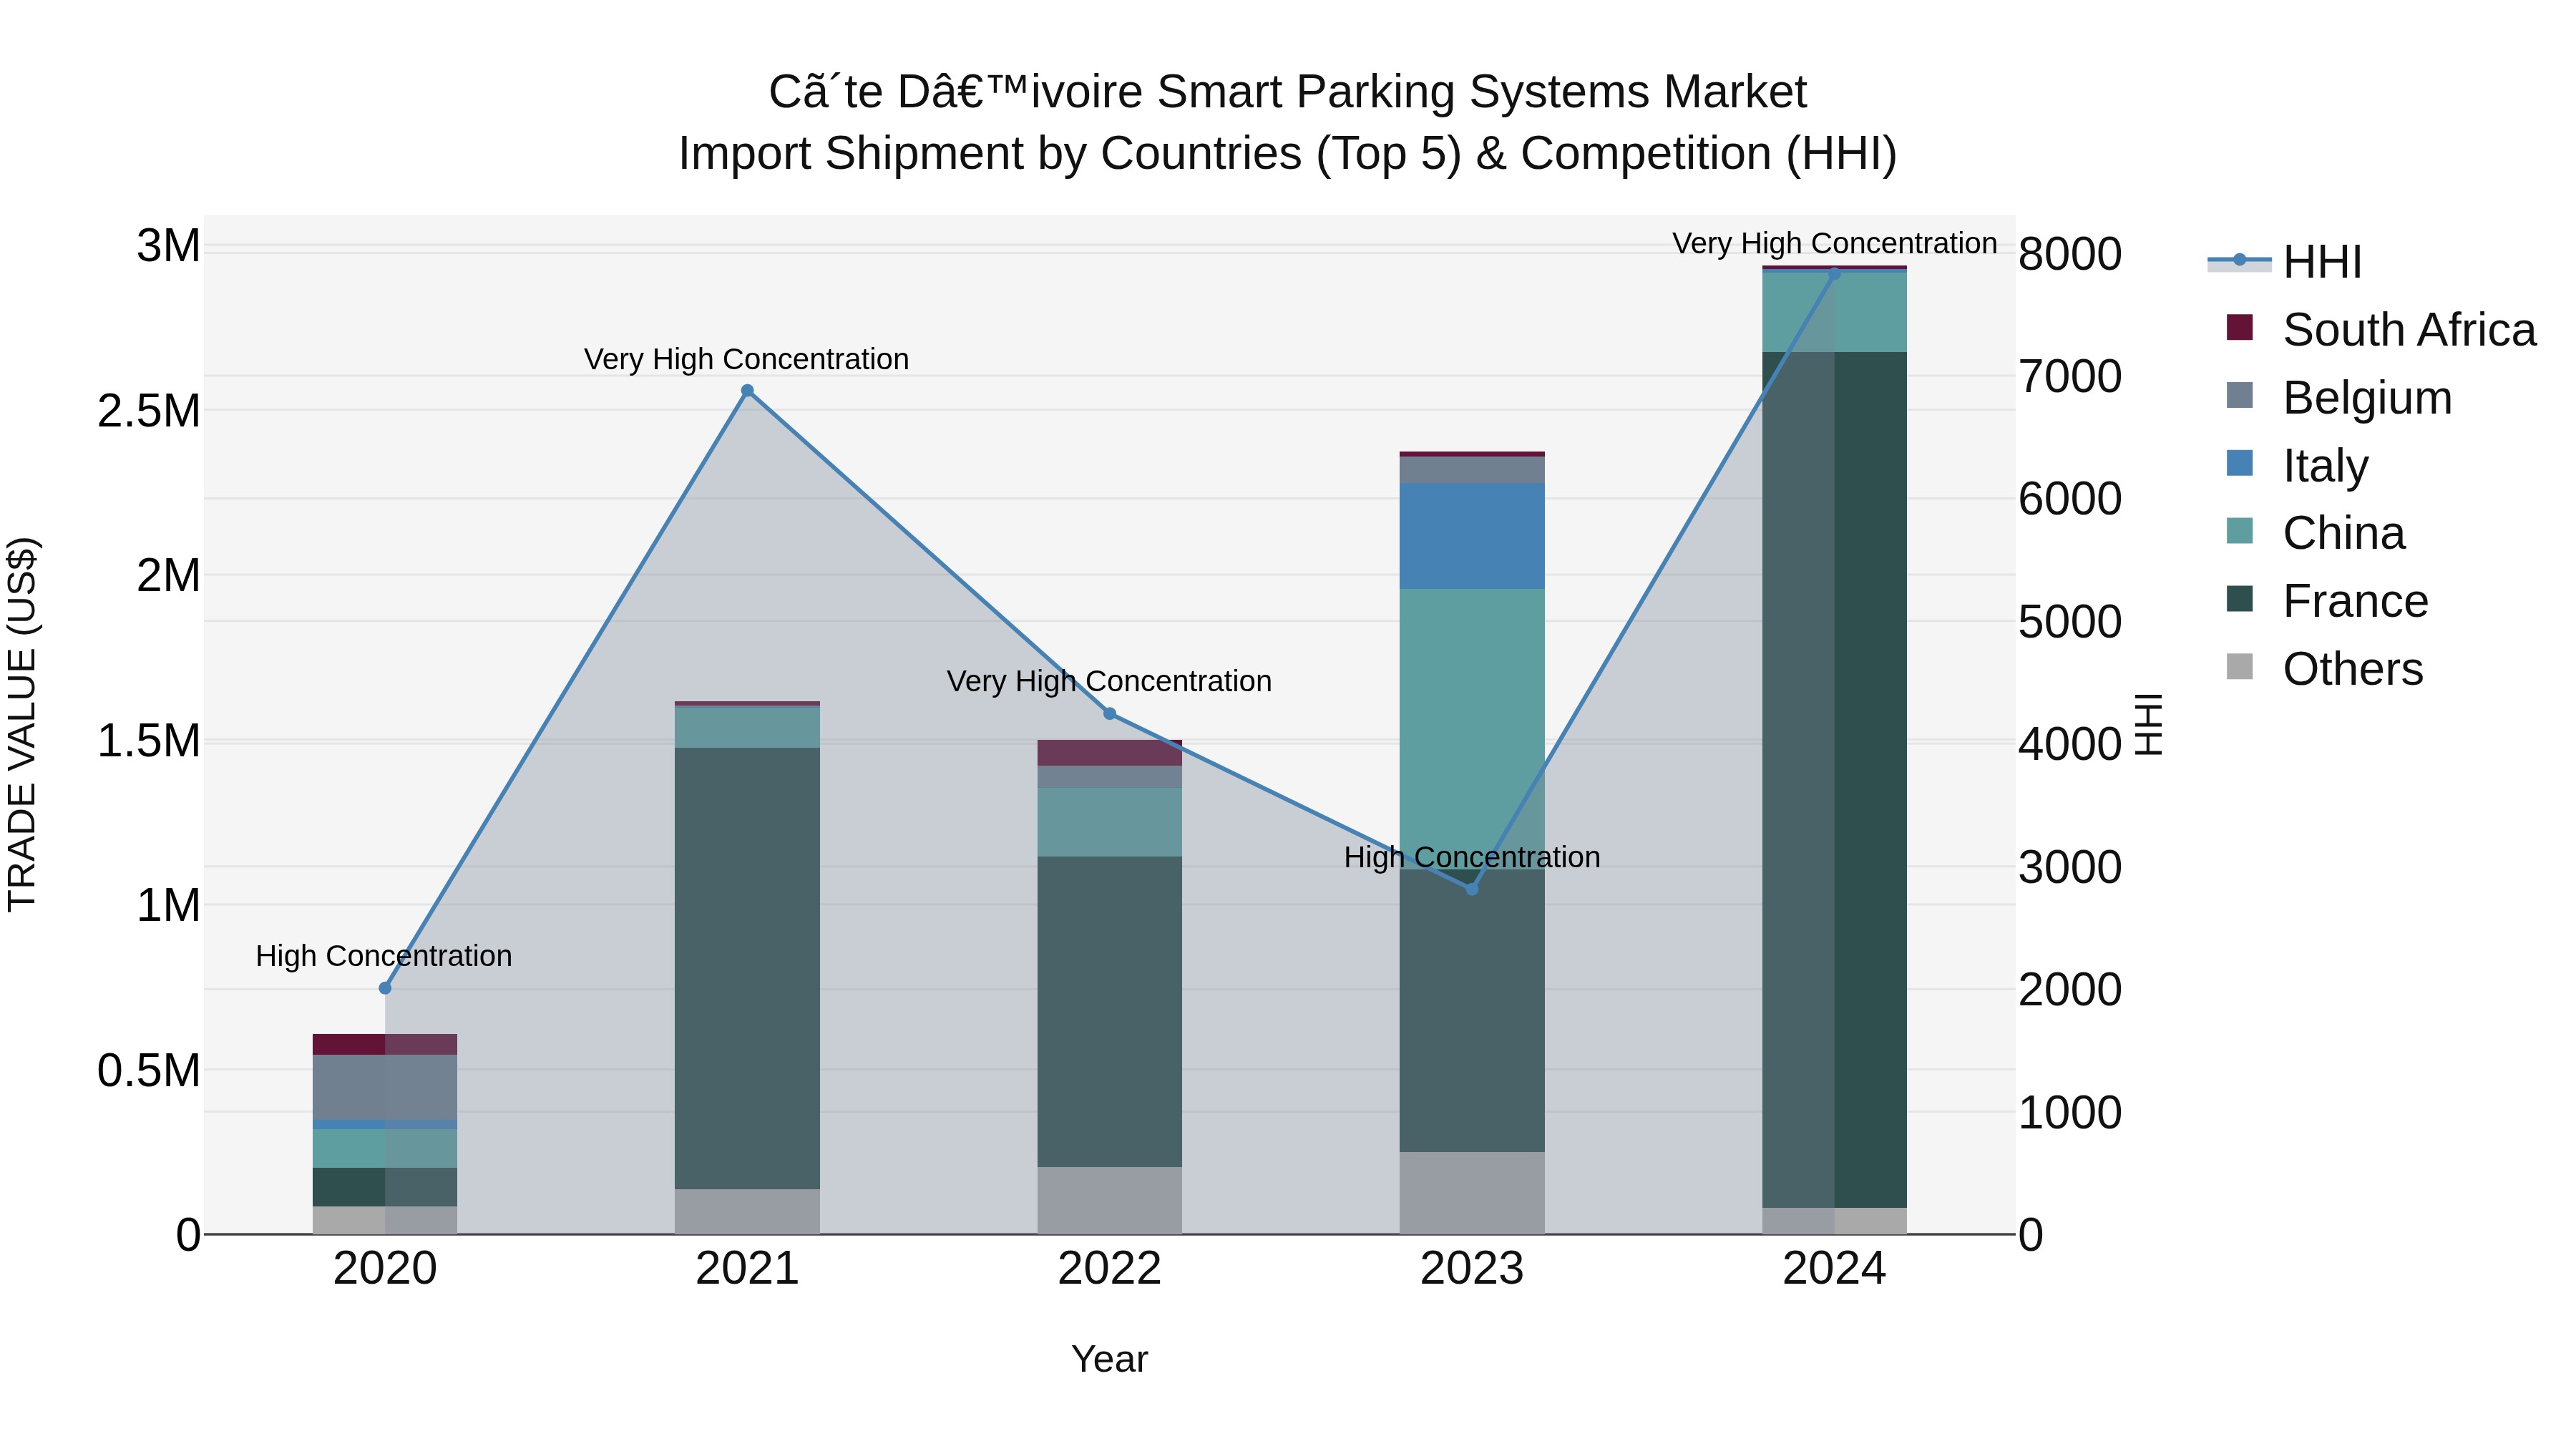Screen dimensions: 2576x1449
Task: Click the Italy legend color swatch
Action: (x=2240, y=463)
